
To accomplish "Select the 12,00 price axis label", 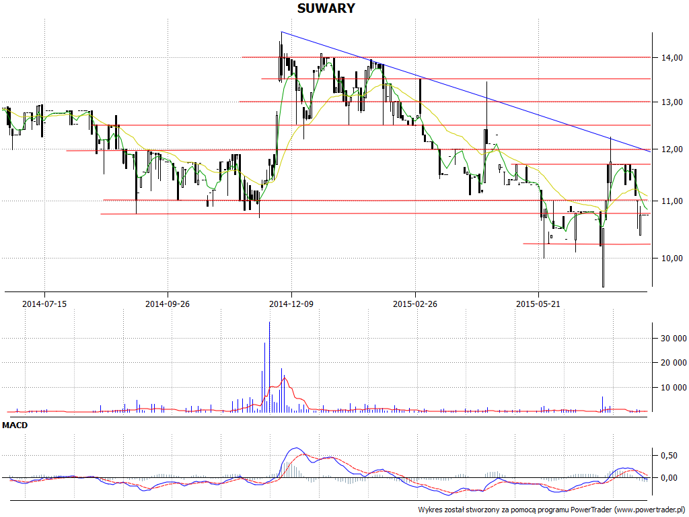I will point(672,149).
